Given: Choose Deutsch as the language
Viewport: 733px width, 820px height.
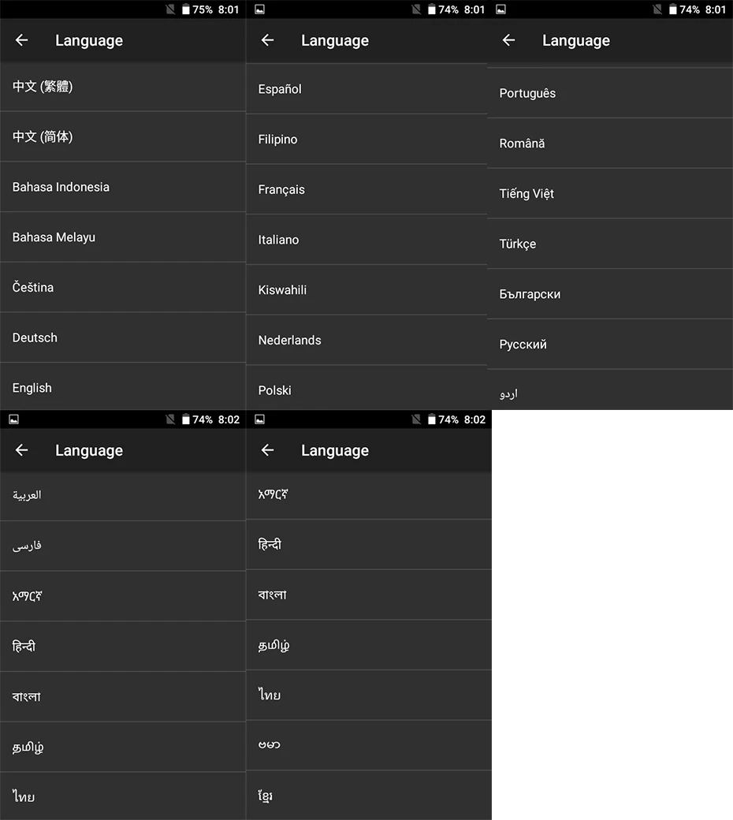Looking at the screenshot, I should (x=123, y=337).
